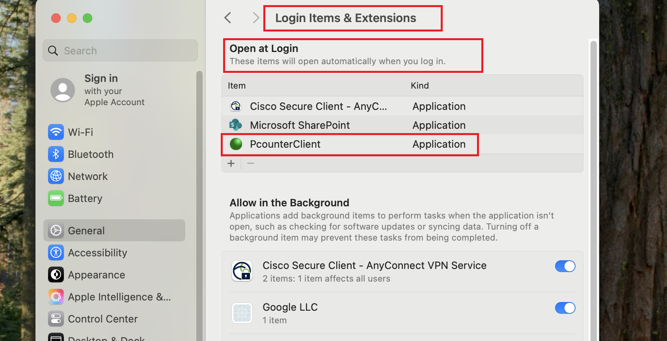Open Appearance settings icon

coord(56,274)
